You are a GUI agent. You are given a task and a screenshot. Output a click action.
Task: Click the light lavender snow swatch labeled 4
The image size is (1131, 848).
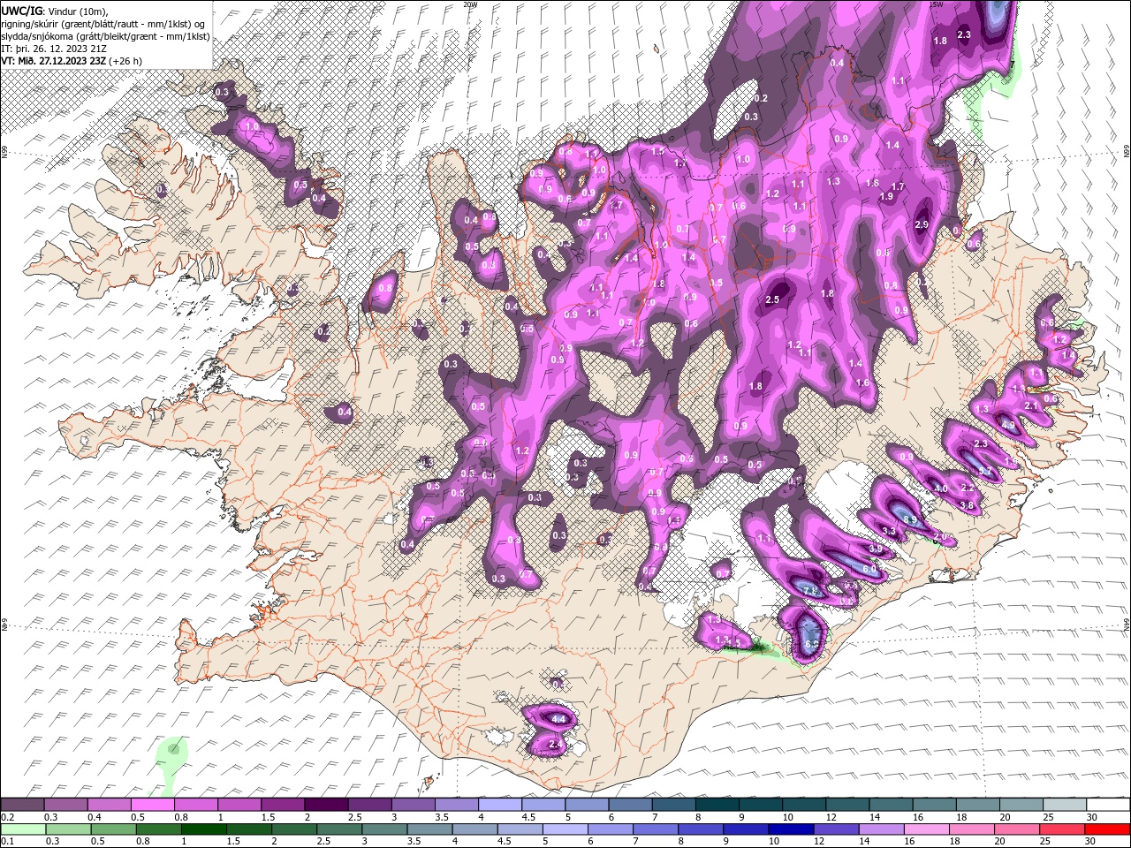point(500,805)
